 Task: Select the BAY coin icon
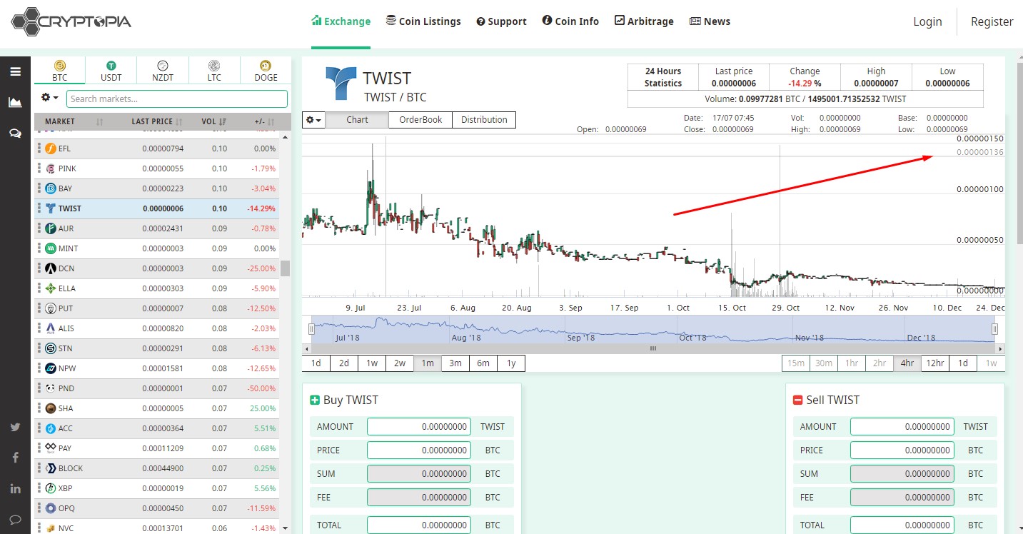click(x=51, y=188)
